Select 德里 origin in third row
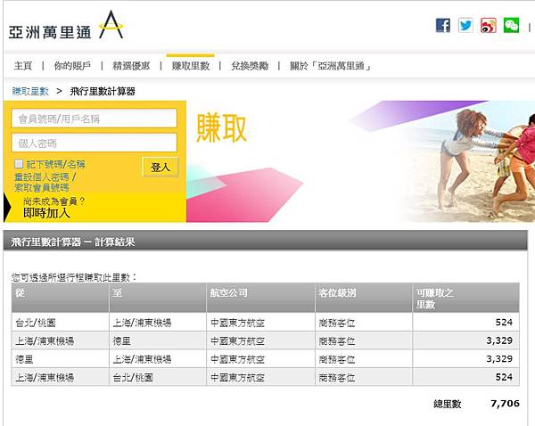Image resolution: width=535 pixels, height=426 pixels. tap(24, 359)
